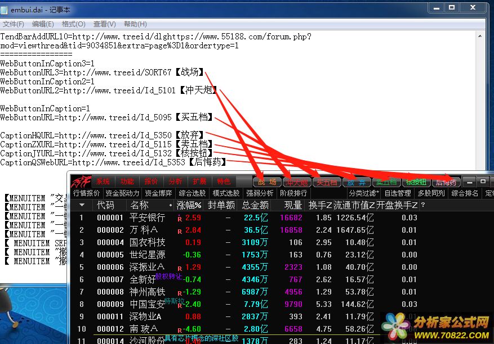
Task: Click the Notepad scrollbar up arrow
Action: (x=480, y=36)
